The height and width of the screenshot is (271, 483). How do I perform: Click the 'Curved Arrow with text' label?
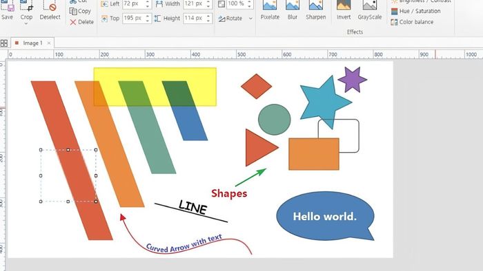click(x=184, y=243)
